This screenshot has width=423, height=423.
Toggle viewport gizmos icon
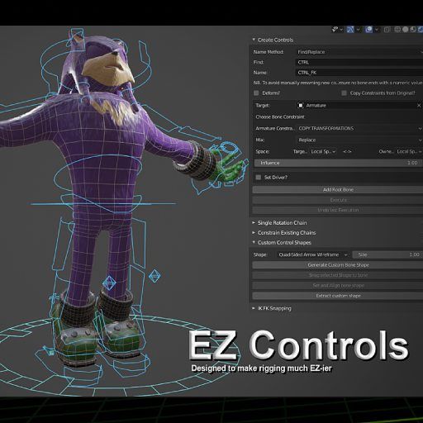[350, 29]
